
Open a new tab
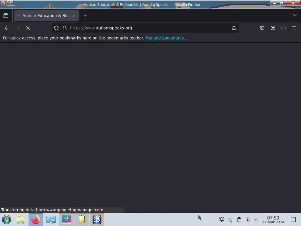point(85,16)
